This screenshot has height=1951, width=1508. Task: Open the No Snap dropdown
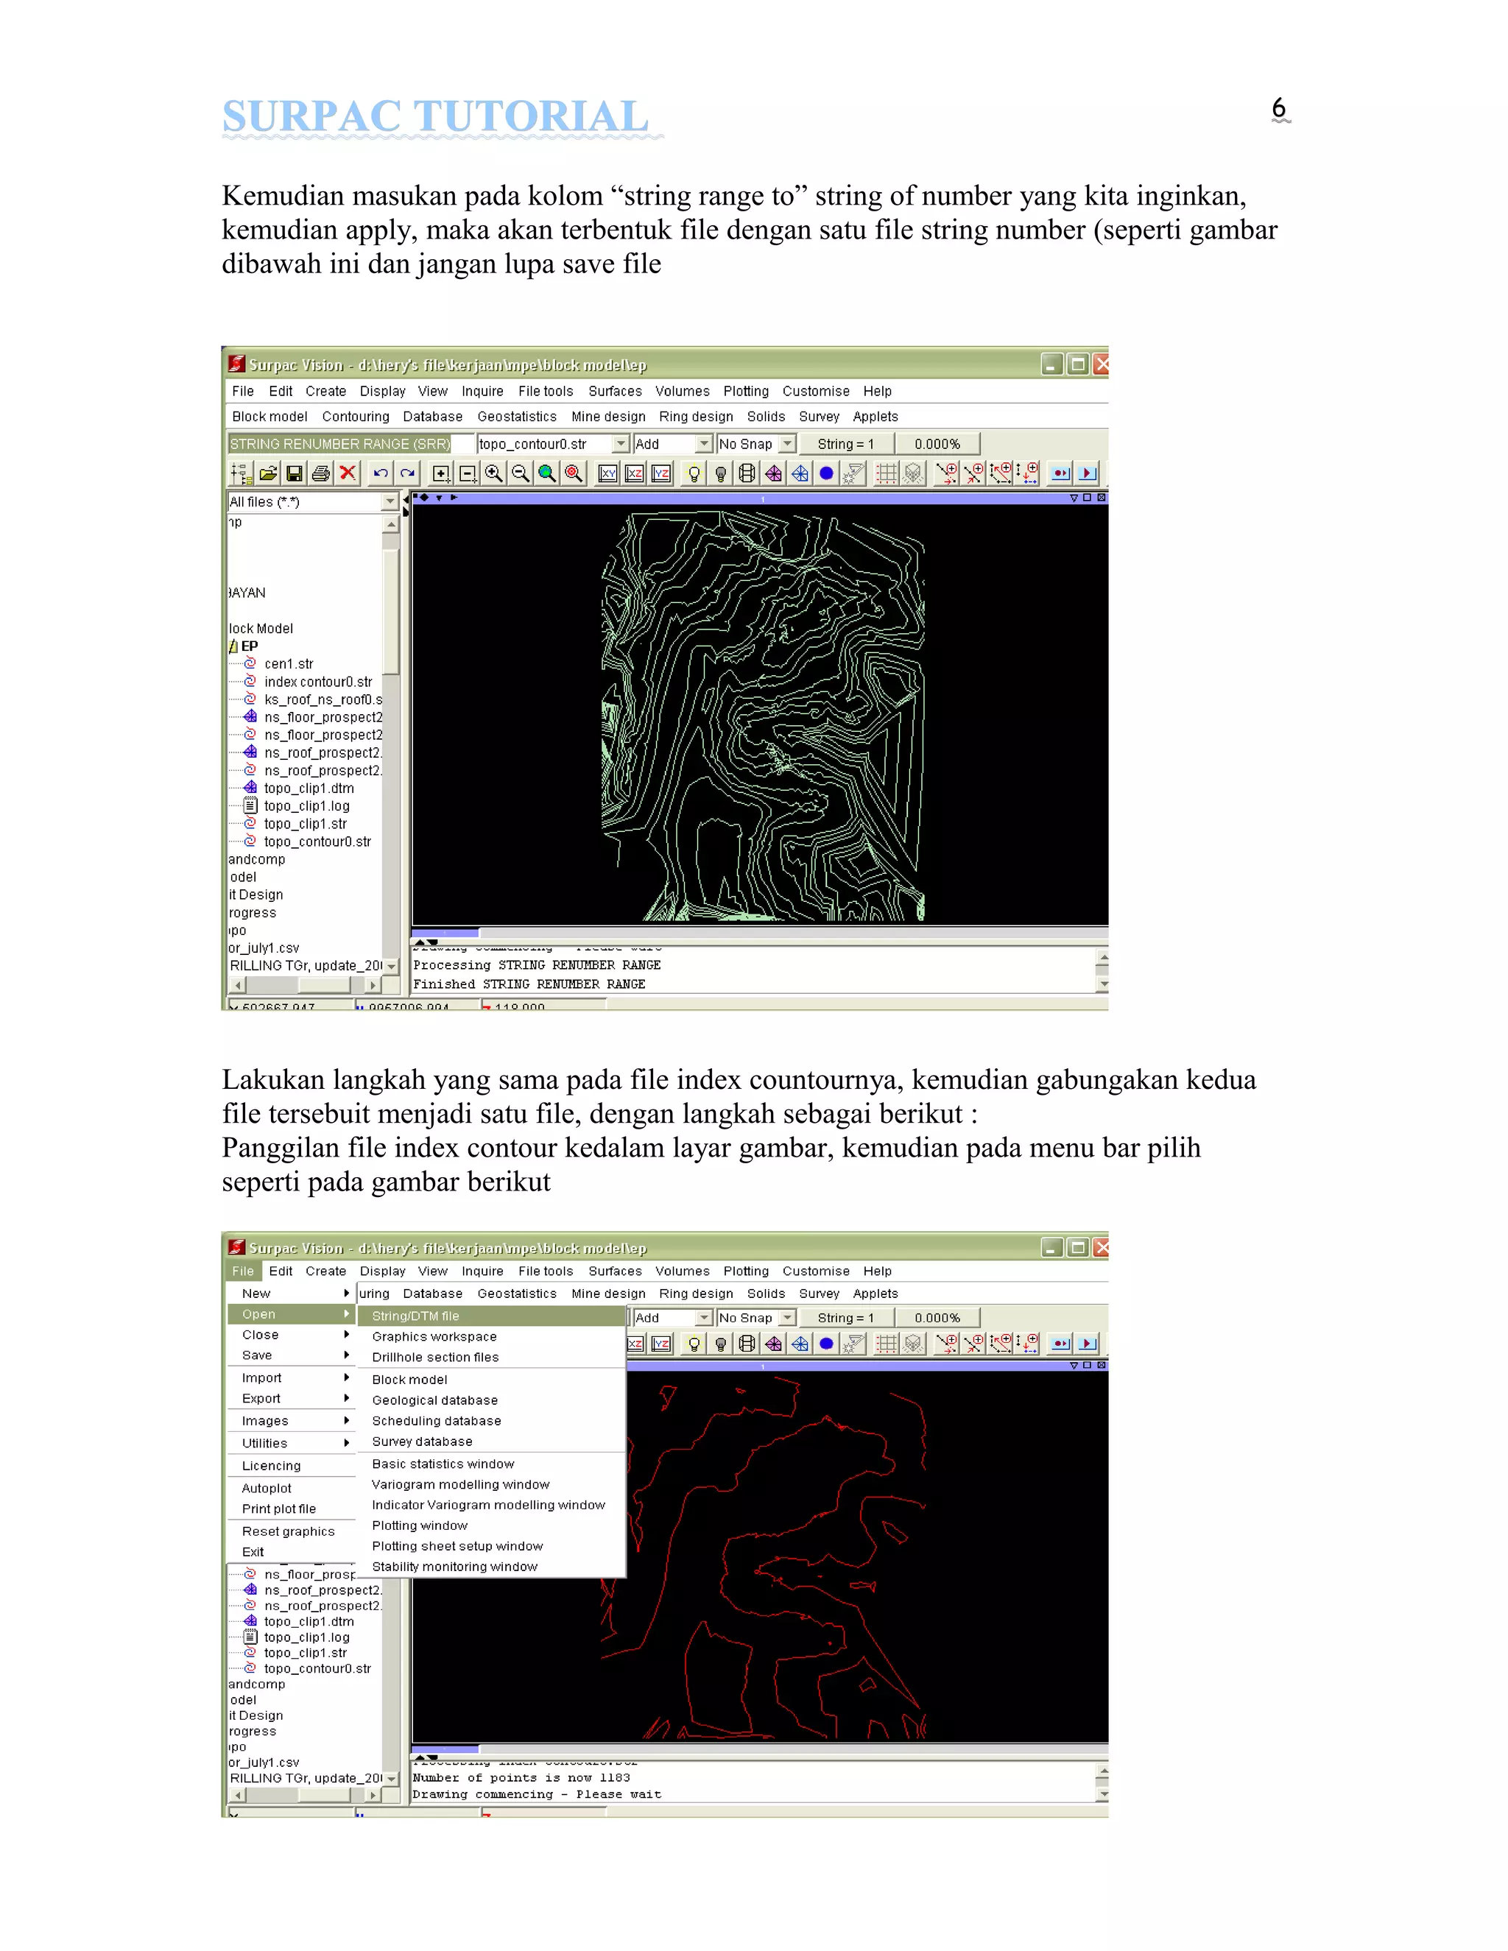787,444
